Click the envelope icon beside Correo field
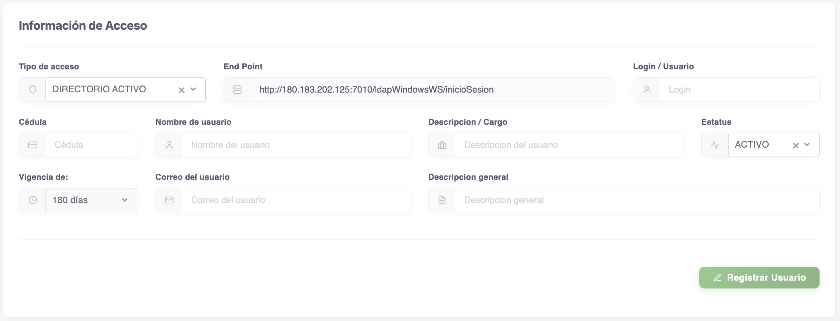The width and height of the screenshot is (840, 321). point(169,200)
